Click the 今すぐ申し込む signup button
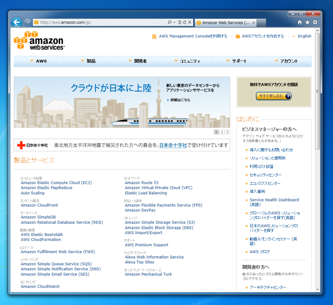This screenshot has height=305, width=333. (274, 96)
